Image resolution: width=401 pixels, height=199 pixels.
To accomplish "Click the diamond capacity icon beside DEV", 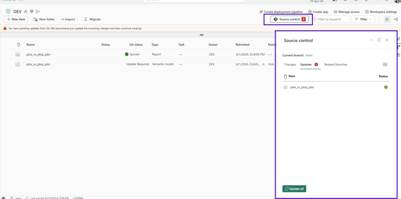I will coord(32,11).
